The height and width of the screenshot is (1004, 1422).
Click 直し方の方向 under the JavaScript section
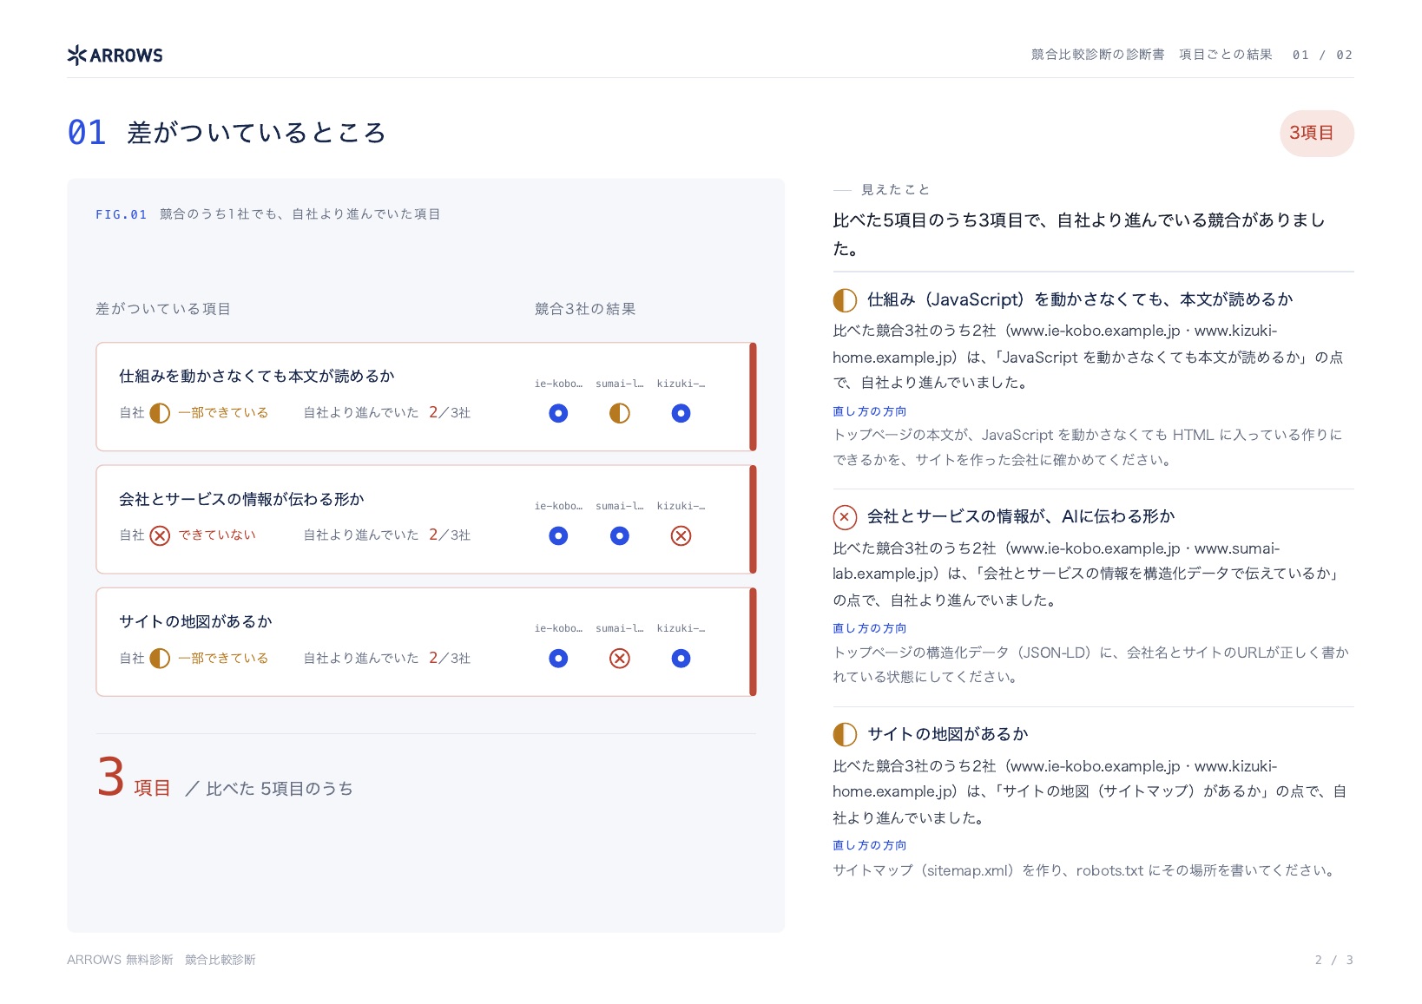[x=869, y=411]
